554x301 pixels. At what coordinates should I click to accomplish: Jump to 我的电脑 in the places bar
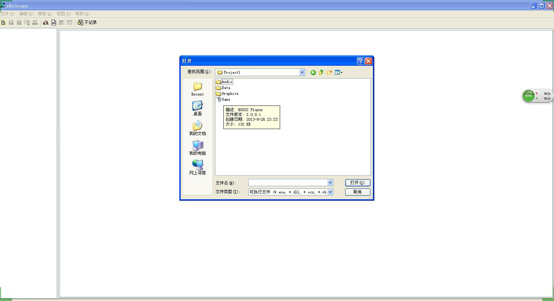(197, 148)
